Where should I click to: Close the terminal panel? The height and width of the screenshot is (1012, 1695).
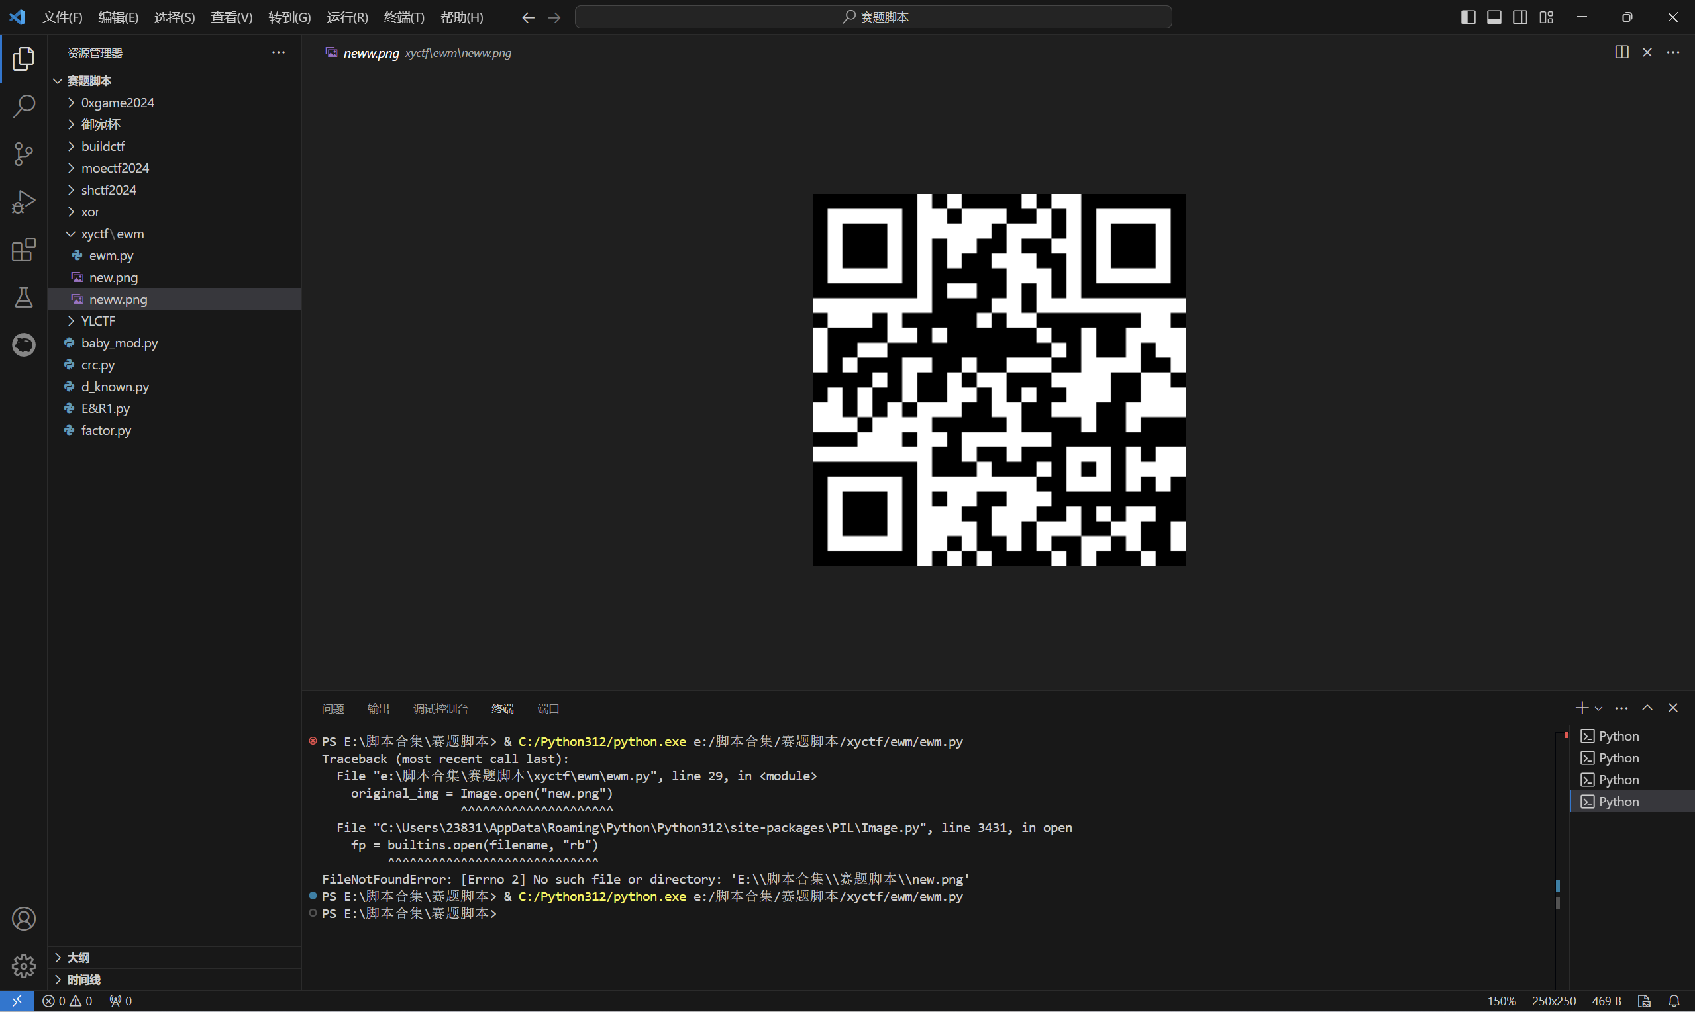point(1673,708)
